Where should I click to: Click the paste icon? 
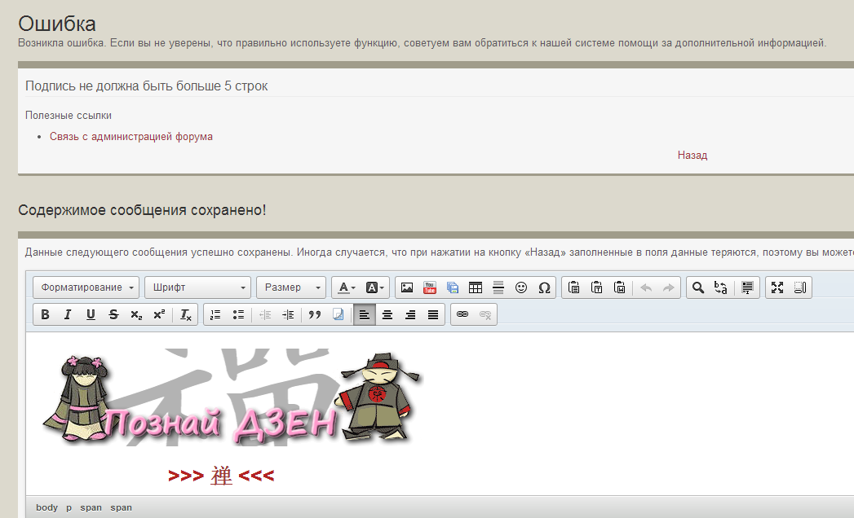(x=573, y=288)
